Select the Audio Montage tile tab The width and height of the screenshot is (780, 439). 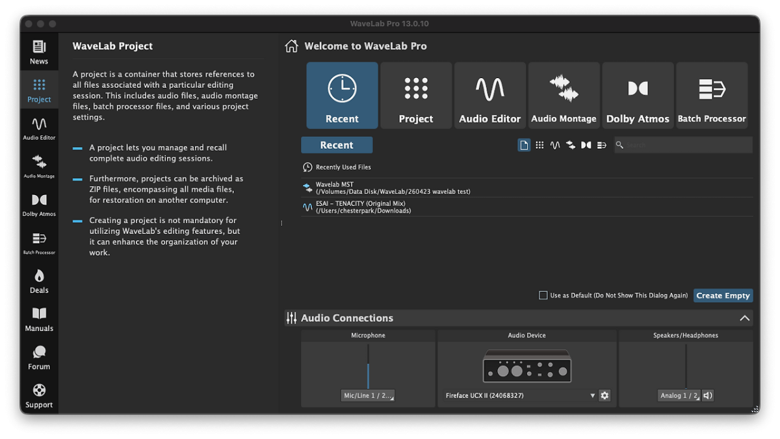(564, 96)
